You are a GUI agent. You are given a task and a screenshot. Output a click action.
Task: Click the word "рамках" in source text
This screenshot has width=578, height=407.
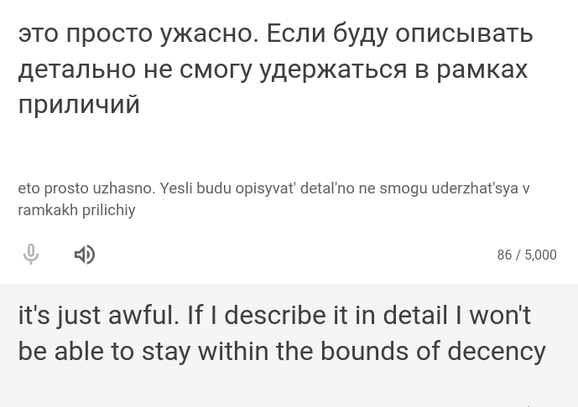[482, 70]
